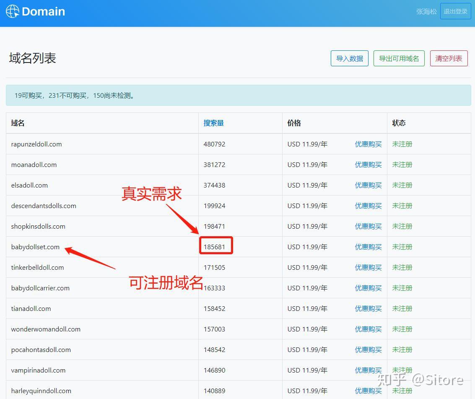Click the 未注册 status for elsadoll.com
Viewport: 475px width, 399px height.
402,185
